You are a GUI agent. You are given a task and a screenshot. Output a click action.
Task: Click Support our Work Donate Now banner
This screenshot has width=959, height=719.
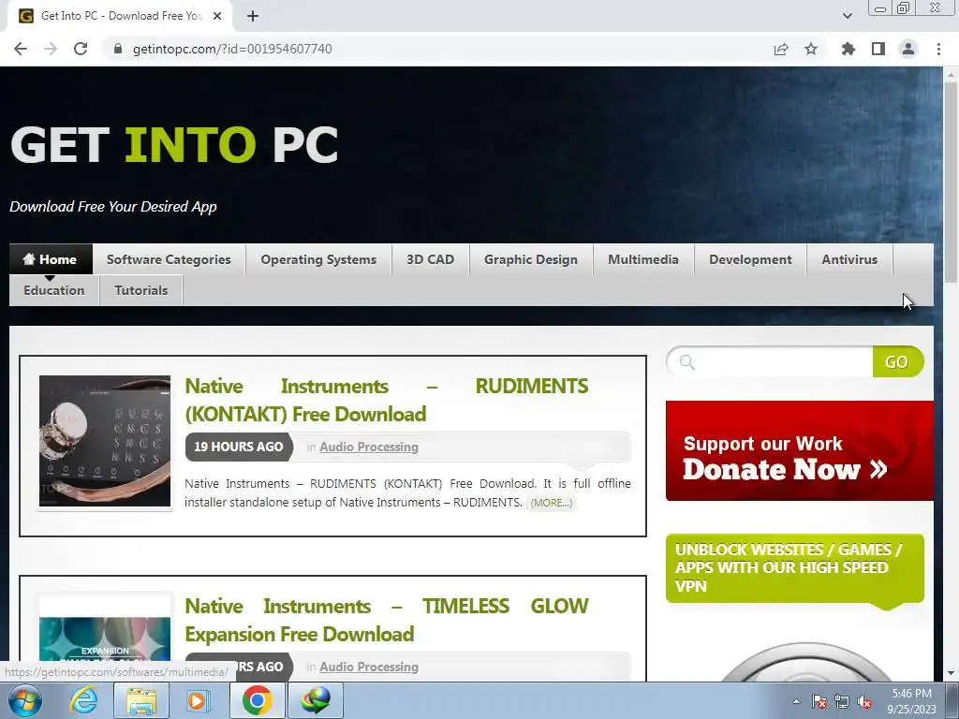800,450
